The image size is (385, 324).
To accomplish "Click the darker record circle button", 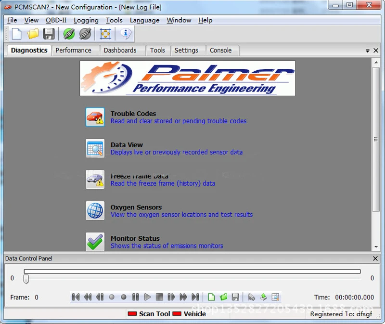I will pos(124,297).
